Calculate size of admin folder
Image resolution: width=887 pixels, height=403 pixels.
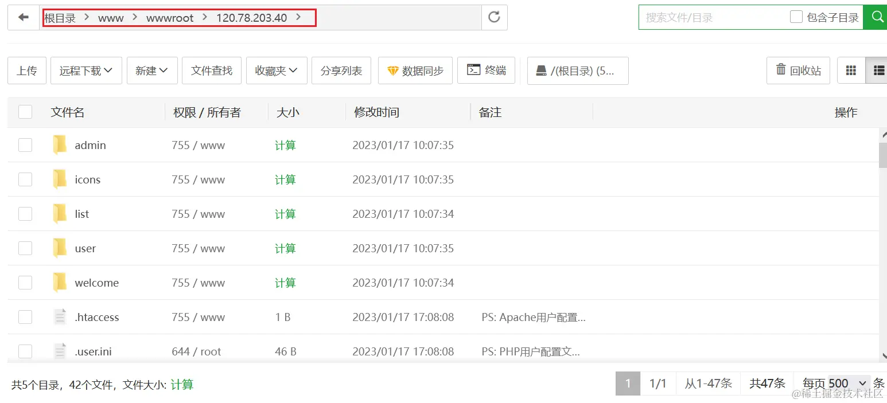[x=285, y=145]
